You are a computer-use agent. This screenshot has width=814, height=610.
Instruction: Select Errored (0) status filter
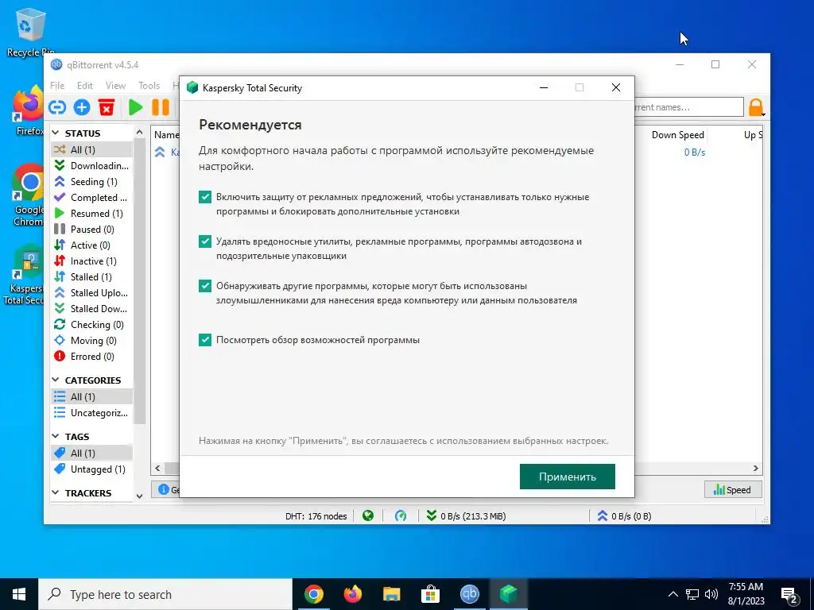(x=91, y=357)
